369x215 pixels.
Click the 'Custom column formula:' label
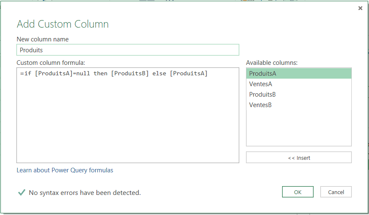(x=50, y=63)
